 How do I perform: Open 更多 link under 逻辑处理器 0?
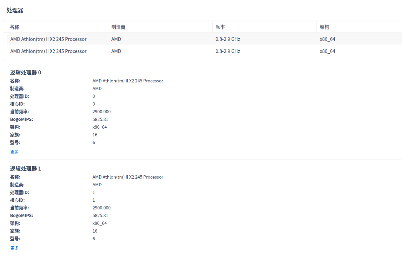(x=14, y=152)
